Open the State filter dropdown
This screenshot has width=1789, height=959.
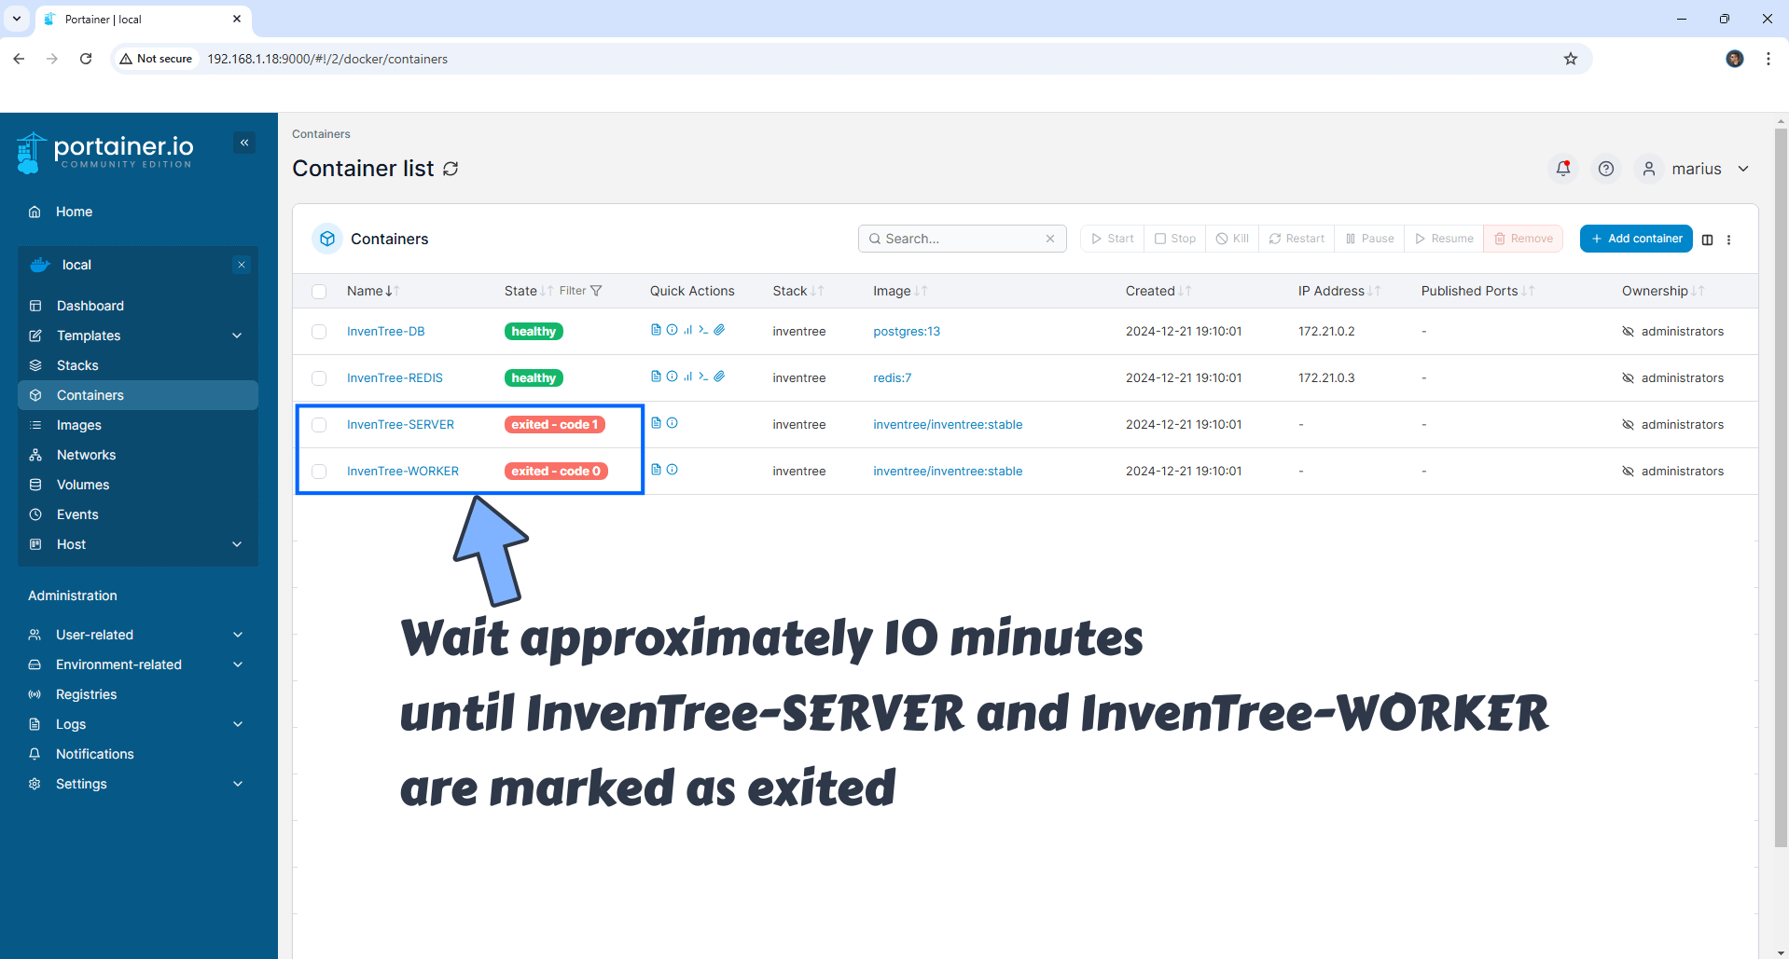(x=580, y=291)
